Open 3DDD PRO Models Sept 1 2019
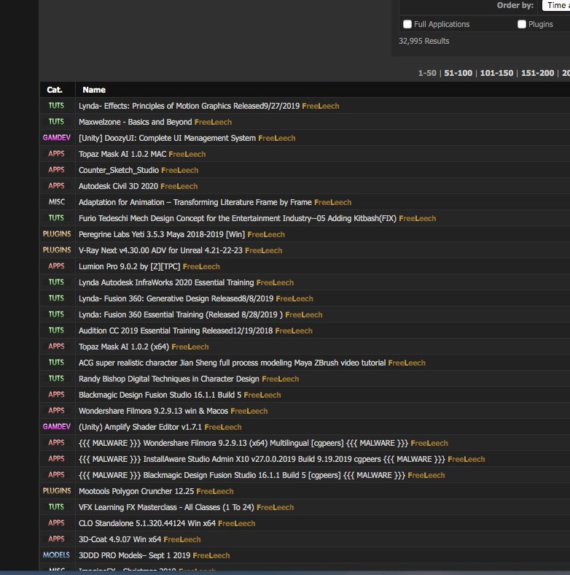Viewport: 570px width, 575px height. click(x=134, y=556)
